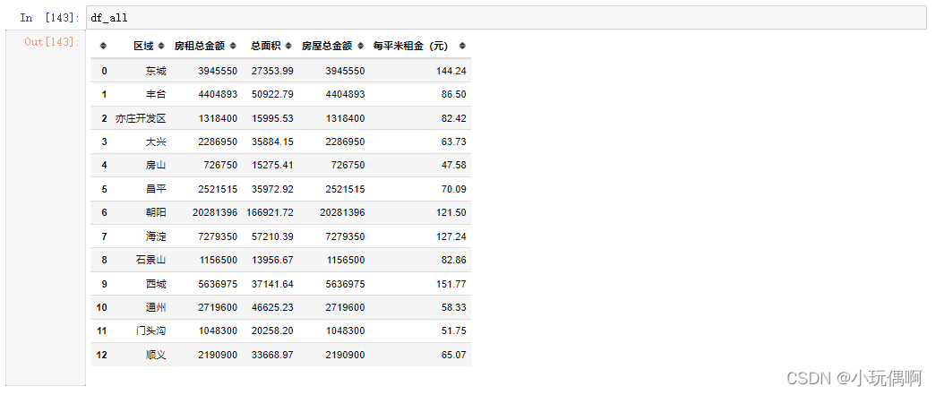This screenshot has height=395, width=936.
Task: Click 20281396 in the 房屋总金额 column
Action: pos(343,212)
